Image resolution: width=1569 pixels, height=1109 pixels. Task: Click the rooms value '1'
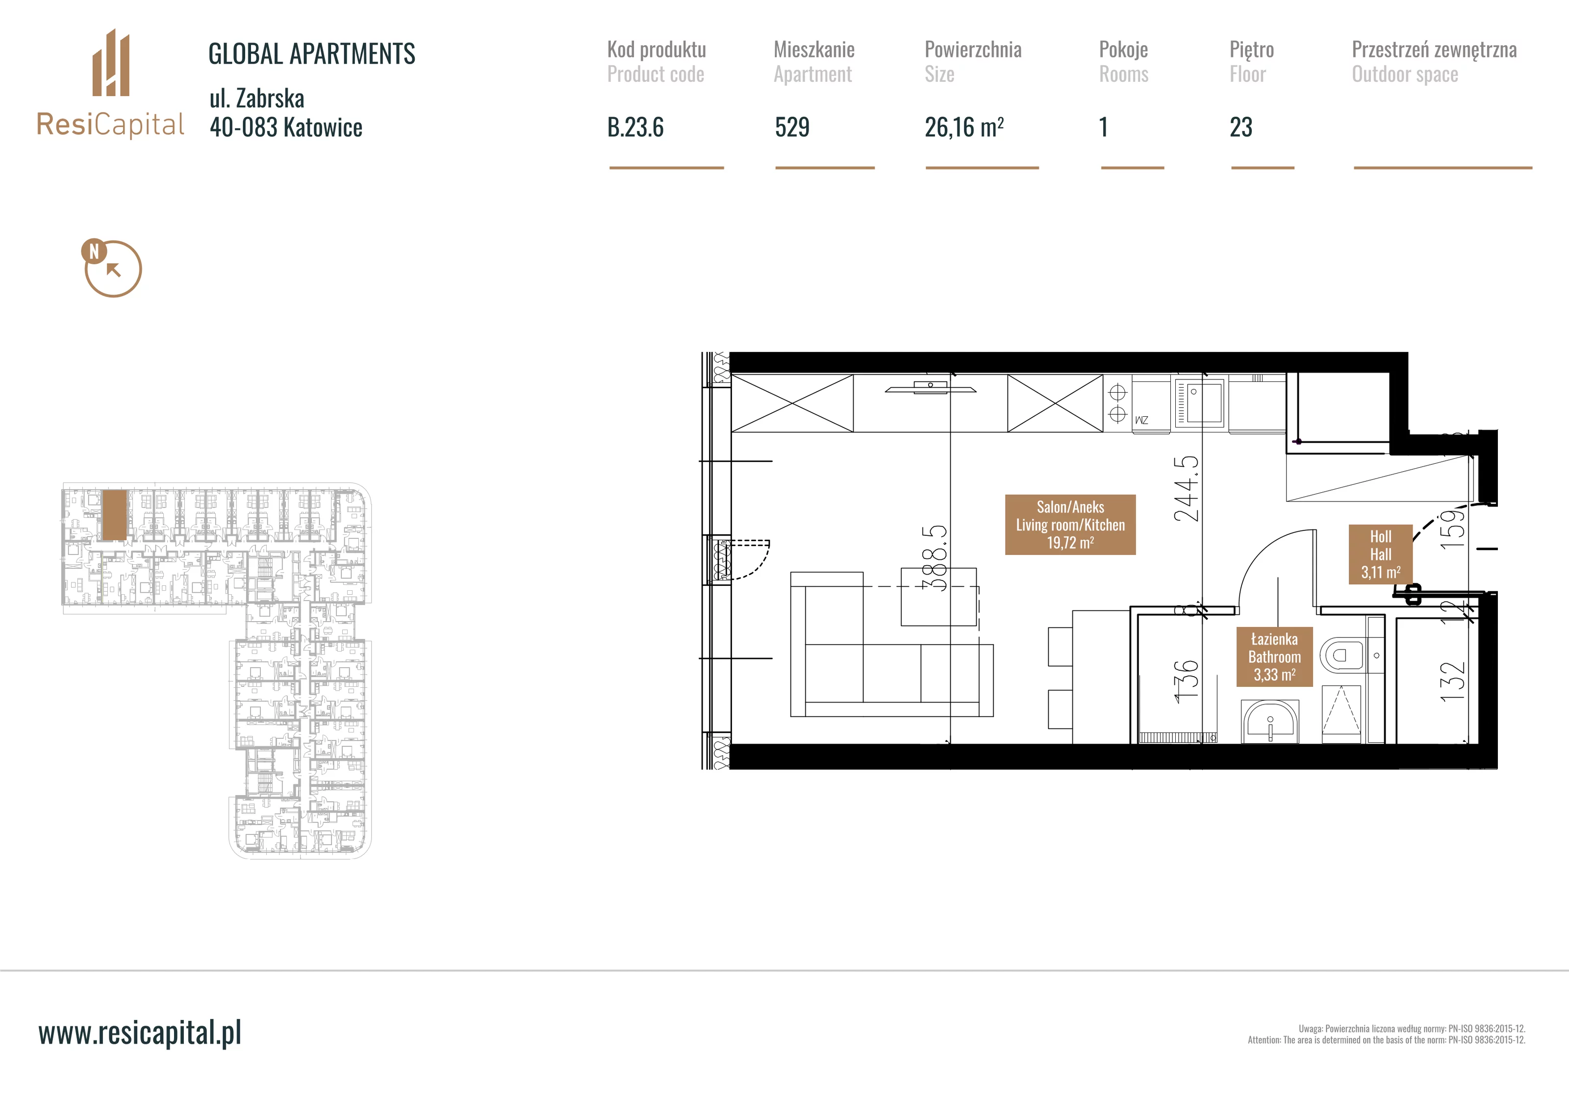(x=1104, y=127)
